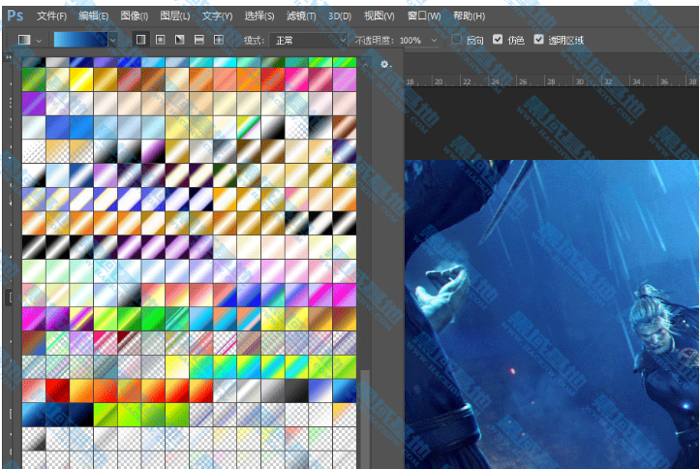700x469 pixels.
Task: Expand the collapsed tools panel double-arrow
Action: pyautogui.click(x=9, y=57)
